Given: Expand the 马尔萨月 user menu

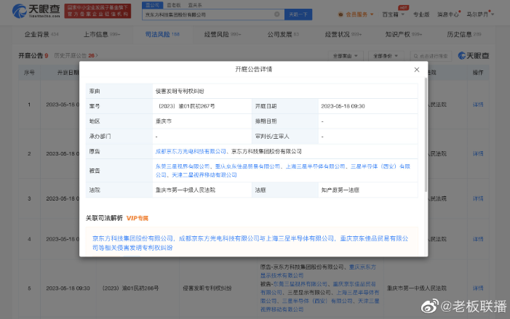Looking at the screenshot, I should pos(480,15).
